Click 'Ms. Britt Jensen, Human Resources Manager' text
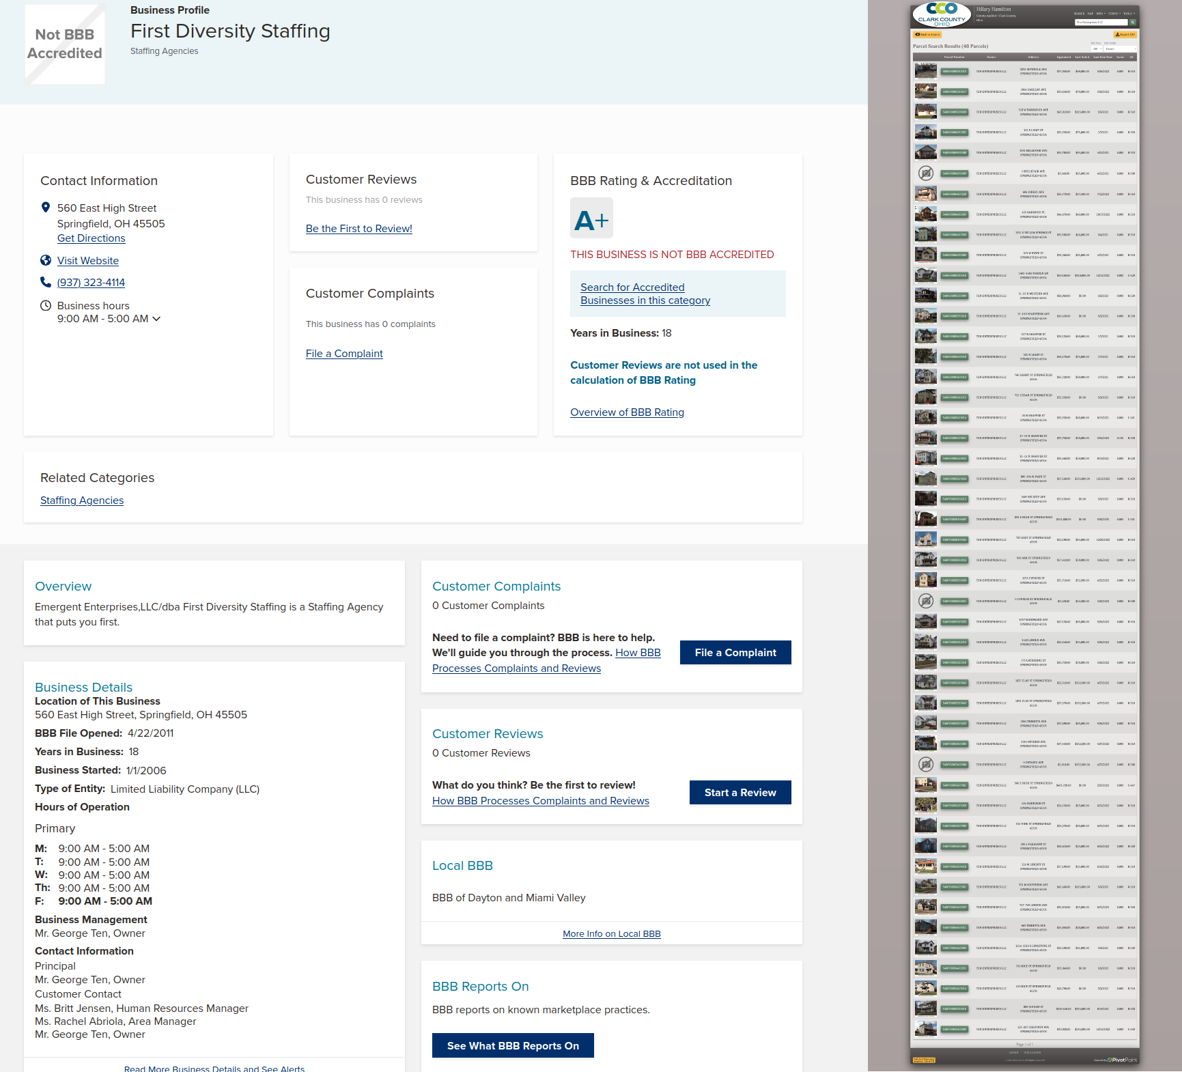The image size is (1182, 1072). (x=141, y=1008)
